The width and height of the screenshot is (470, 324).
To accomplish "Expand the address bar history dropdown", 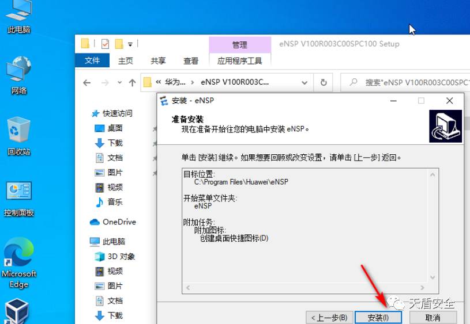I will point(304,82).
